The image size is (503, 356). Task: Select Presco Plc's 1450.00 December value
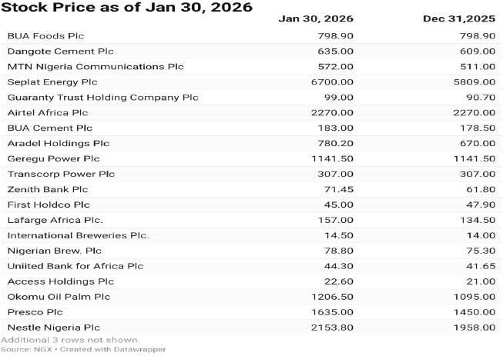point(478,312)
